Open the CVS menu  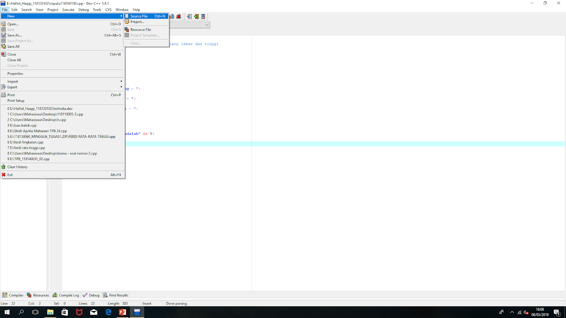tap(108, 10)
